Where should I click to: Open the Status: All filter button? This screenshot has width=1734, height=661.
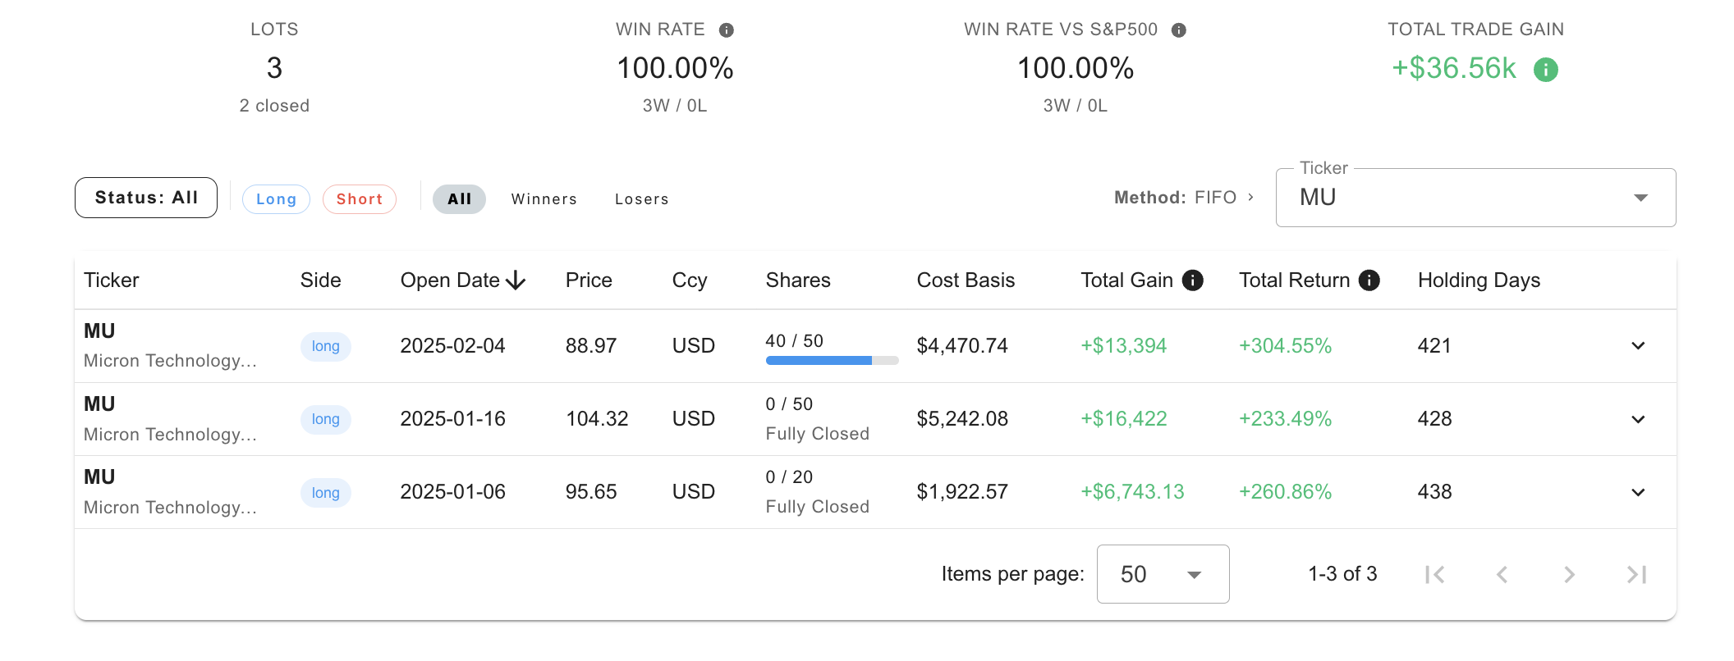pyautogui.click(x=146, y=198)
